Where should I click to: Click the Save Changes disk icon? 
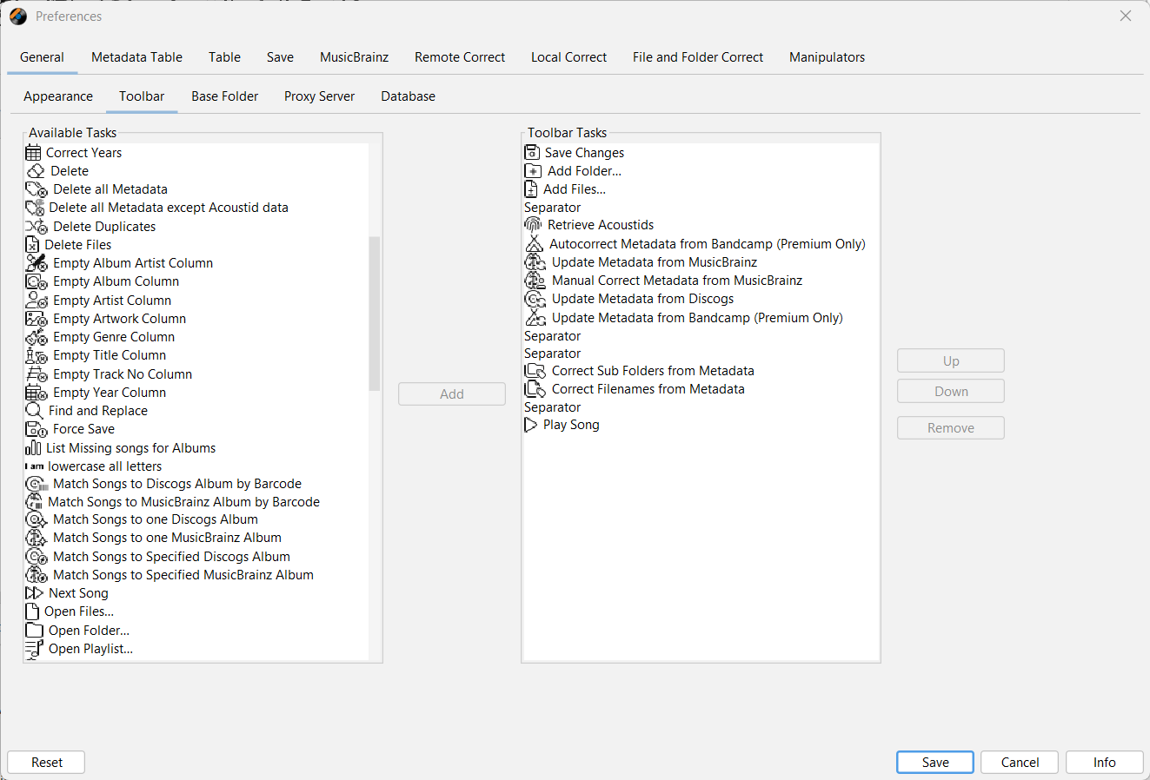click(x=532, y=153)
